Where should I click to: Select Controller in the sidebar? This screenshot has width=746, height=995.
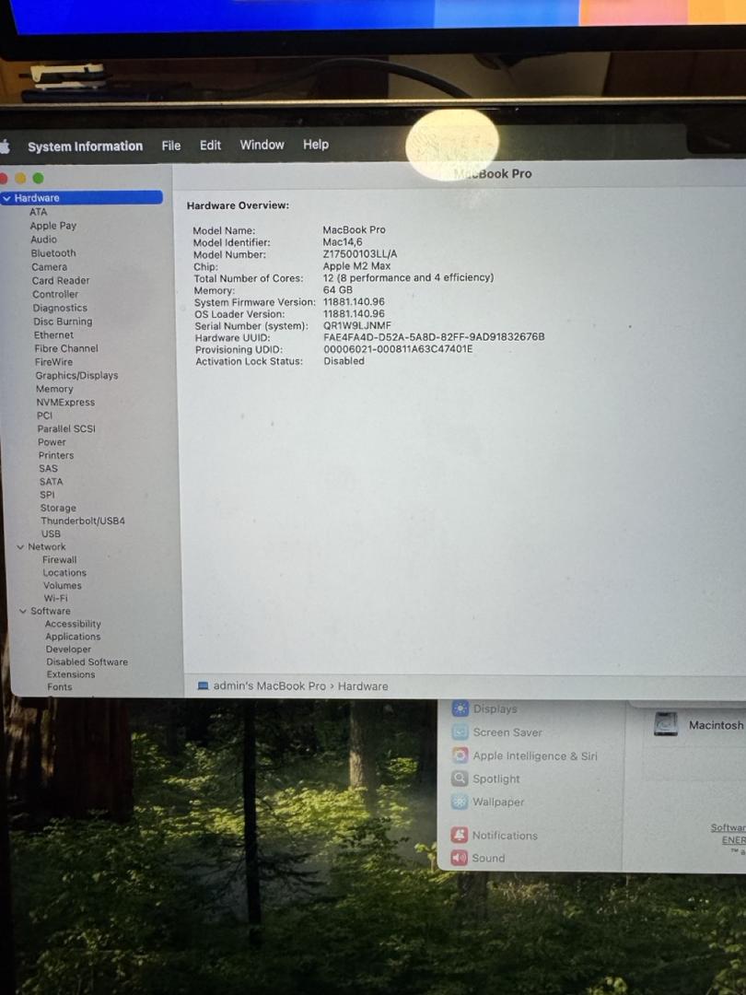(55, 295)
